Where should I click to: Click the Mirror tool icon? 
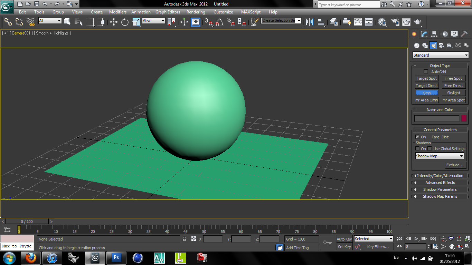(x=310, y=22)
